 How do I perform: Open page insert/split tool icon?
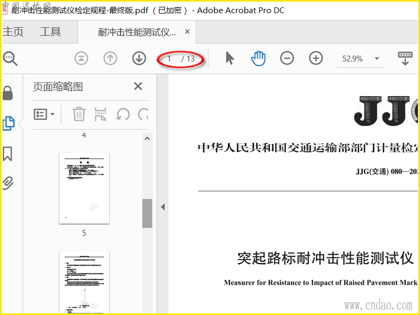click(x=100, y=114)
